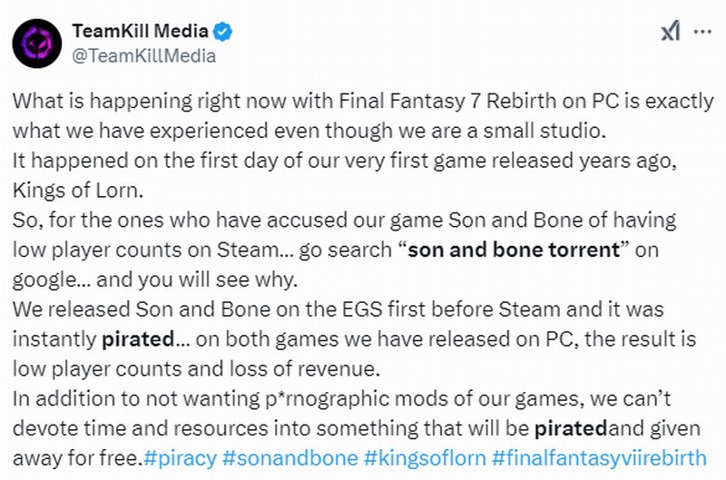Click 'low player counts and loss of revenue.' line

coord(196,369)
